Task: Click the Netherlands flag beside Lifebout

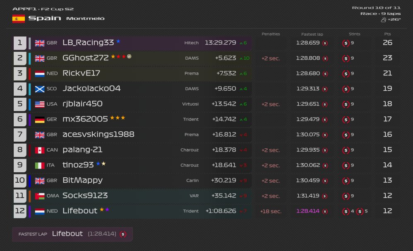Action: (x=40, y=212)
